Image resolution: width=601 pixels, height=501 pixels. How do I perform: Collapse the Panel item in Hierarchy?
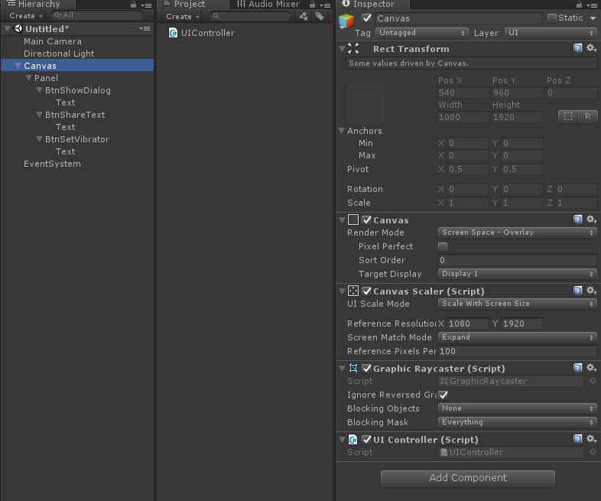click(28, 78)
